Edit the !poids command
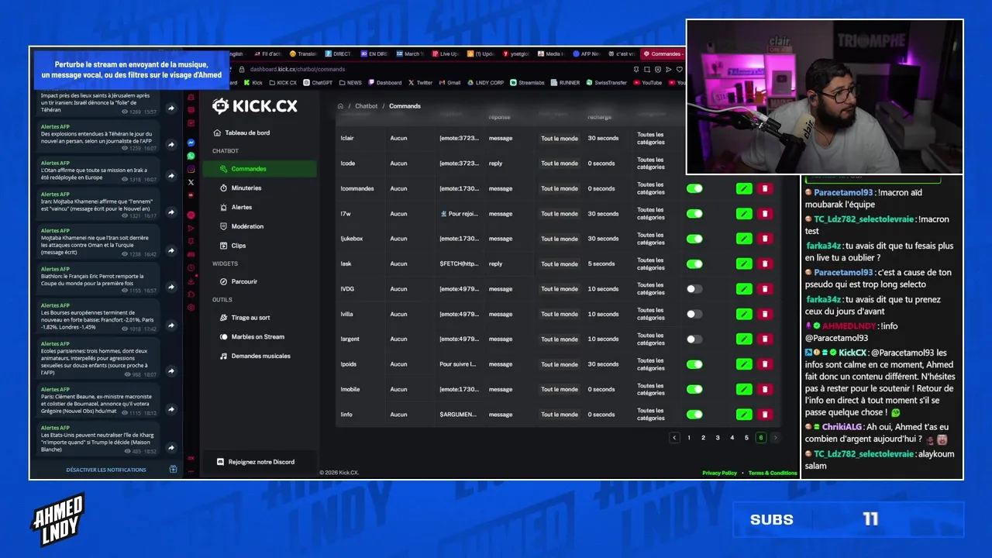 click(744, 364)
